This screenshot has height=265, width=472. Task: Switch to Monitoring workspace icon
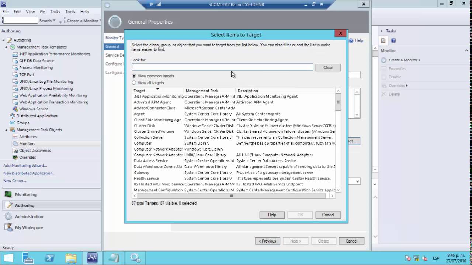tap(8, 194)
